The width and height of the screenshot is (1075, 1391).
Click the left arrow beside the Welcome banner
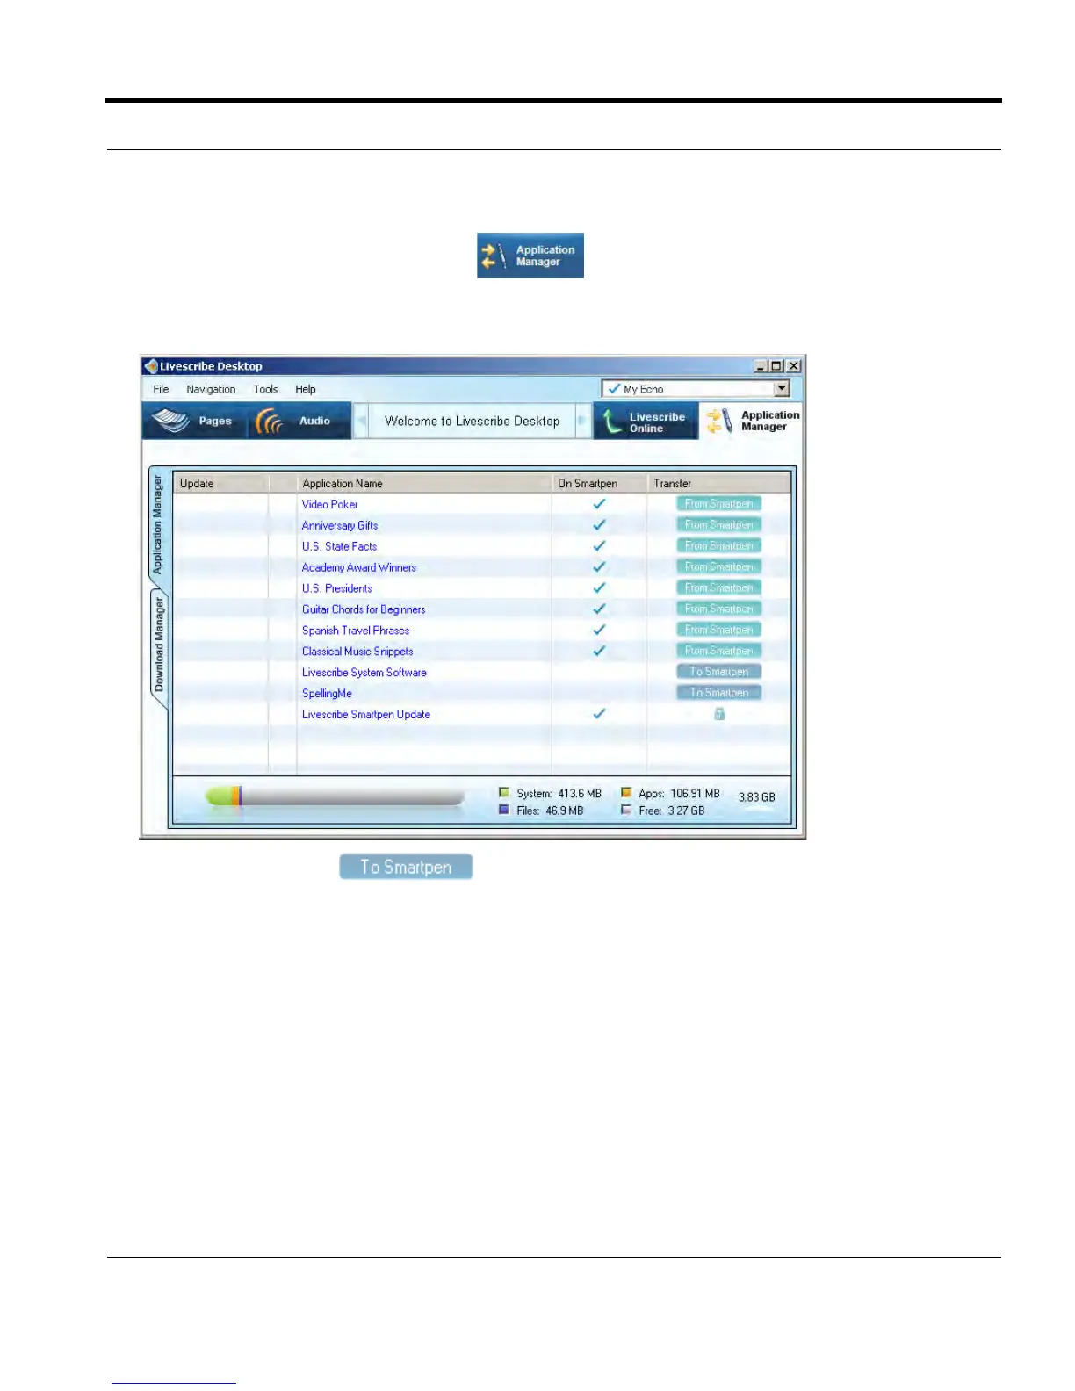(x=361, y=421)
